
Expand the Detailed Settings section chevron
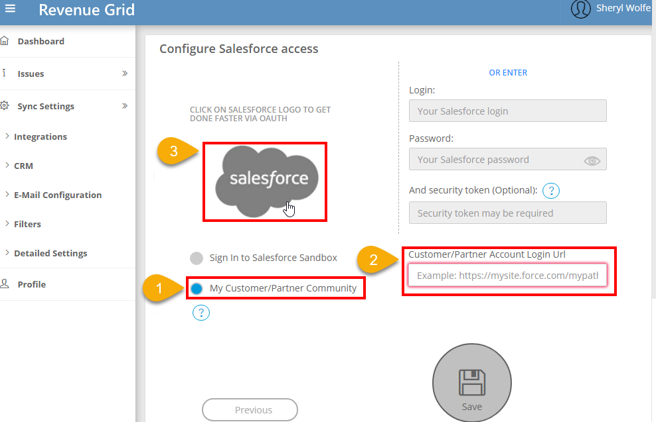[7, 253]
